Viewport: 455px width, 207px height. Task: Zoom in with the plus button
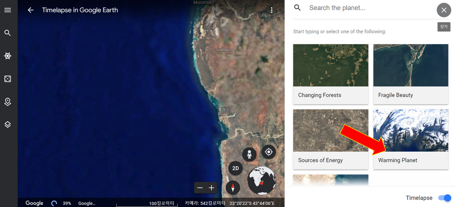pyautogui.click(x=212, y=188)
